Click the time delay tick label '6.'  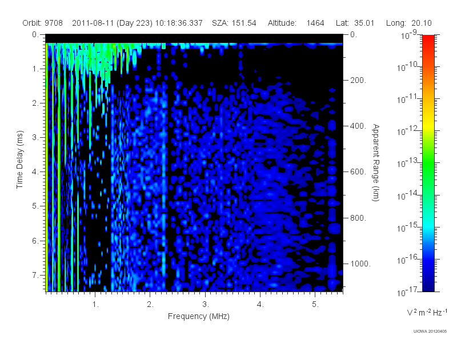point(35,241)
